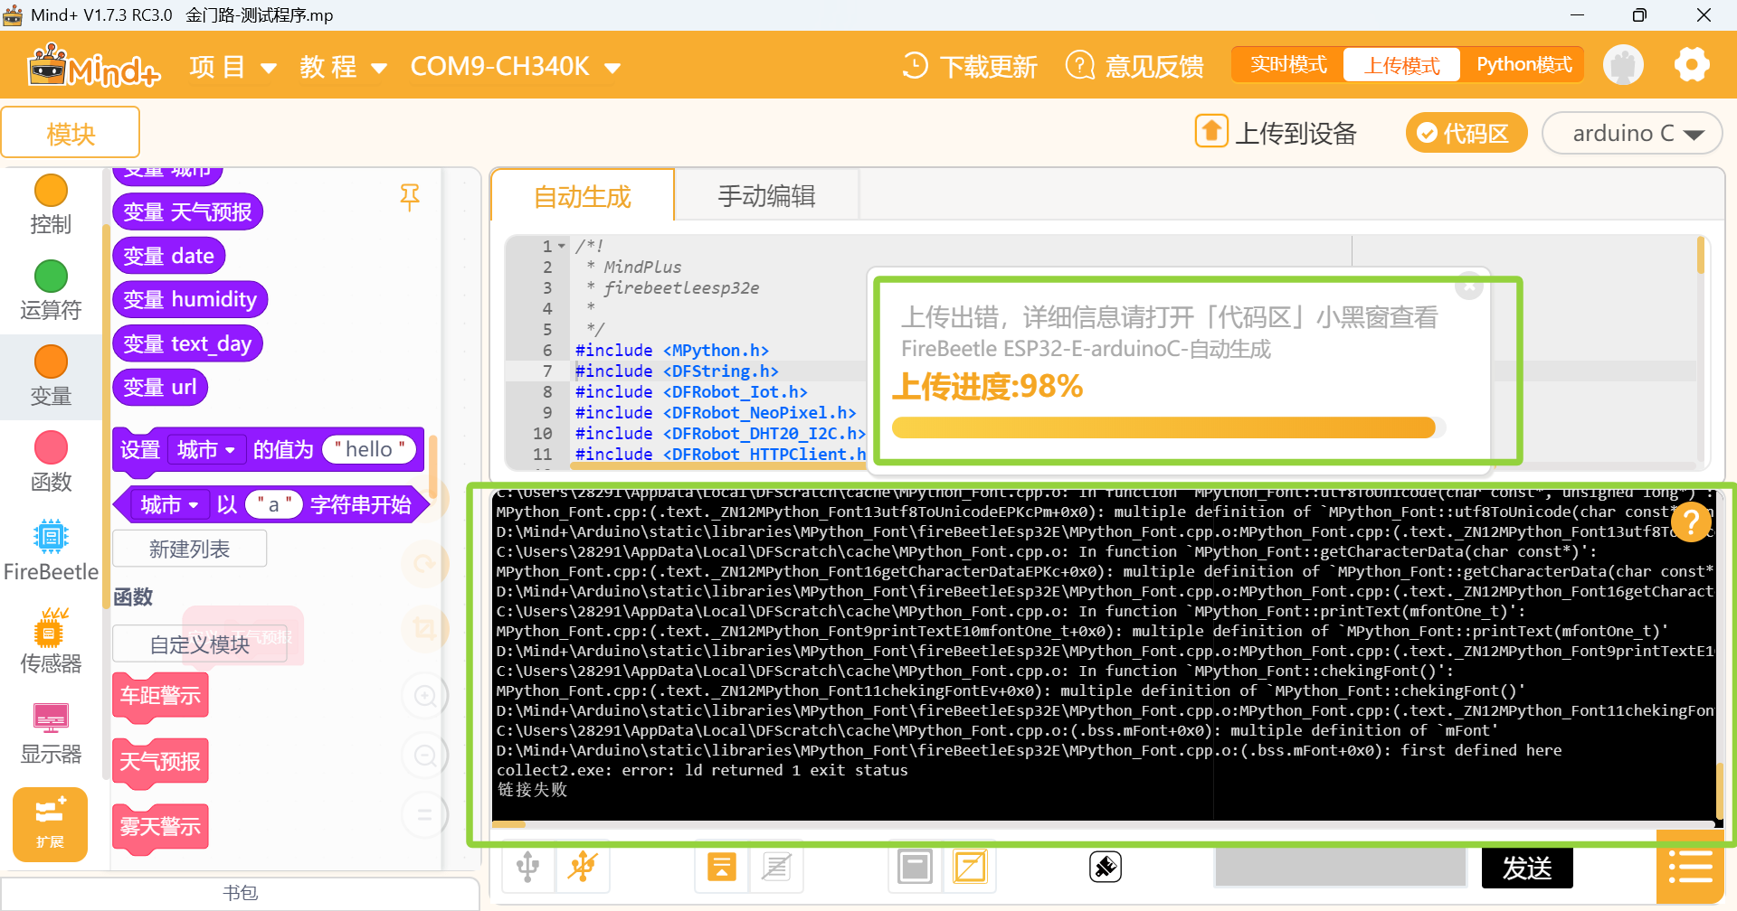Click the "hello" value field in 设置 block
Screen dimensions: 1737x911
369,450
